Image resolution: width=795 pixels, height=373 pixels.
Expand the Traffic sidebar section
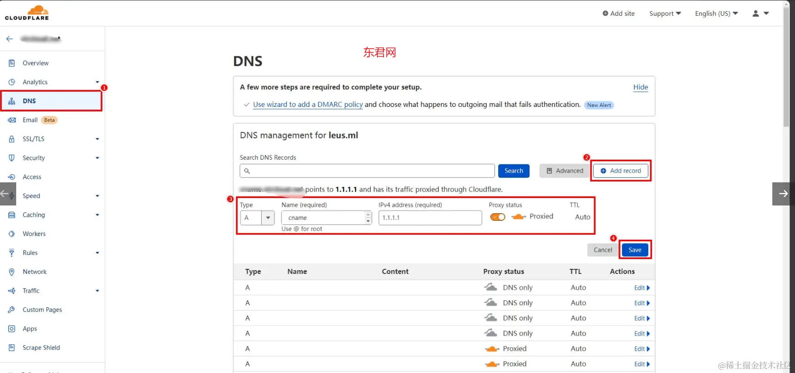(97, 291)
